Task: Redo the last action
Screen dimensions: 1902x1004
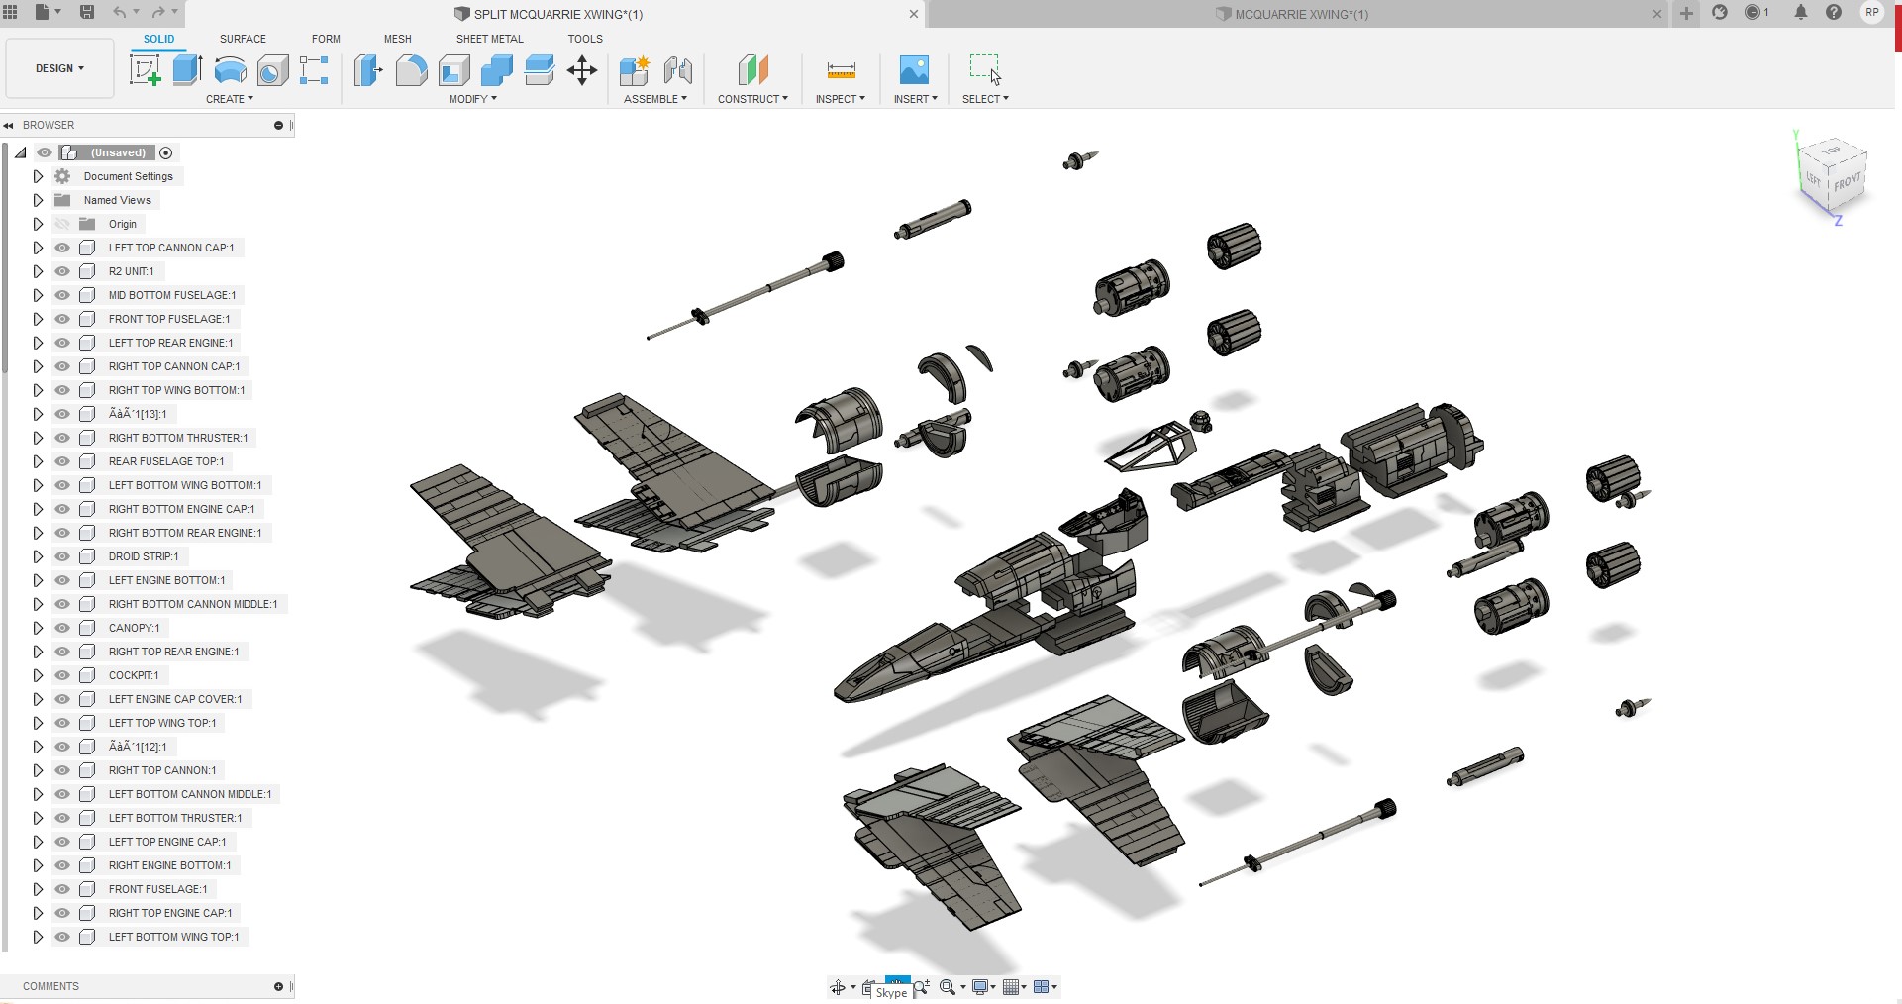Action: tap(158, 12)
